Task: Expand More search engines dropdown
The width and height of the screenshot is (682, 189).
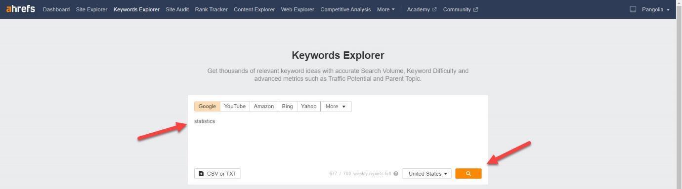Action: click(x=336, y=106)
